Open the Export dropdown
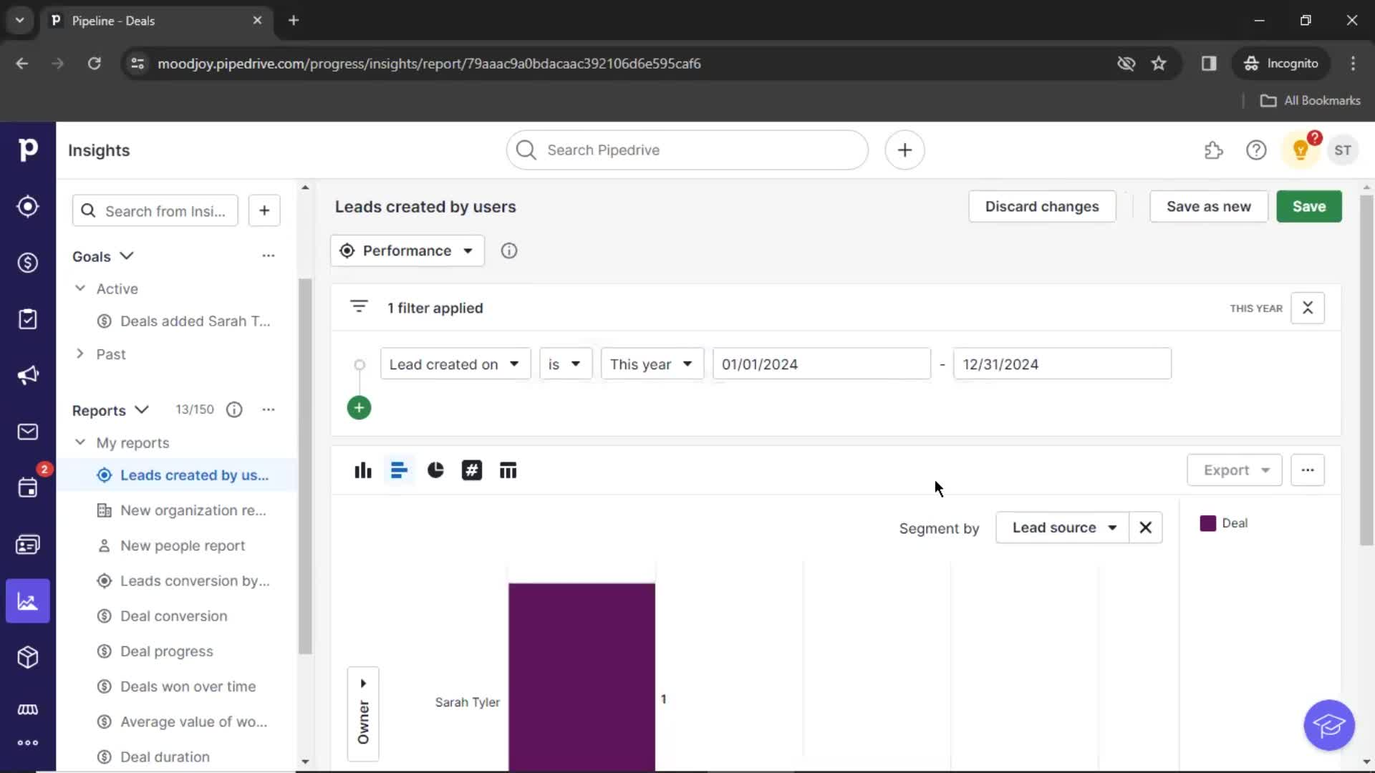This screenshot has height=773, width=1375. tap(1235, 470)
